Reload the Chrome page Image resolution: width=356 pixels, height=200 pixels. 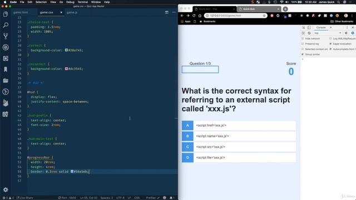pyautogui.click(x=194, y=16)
